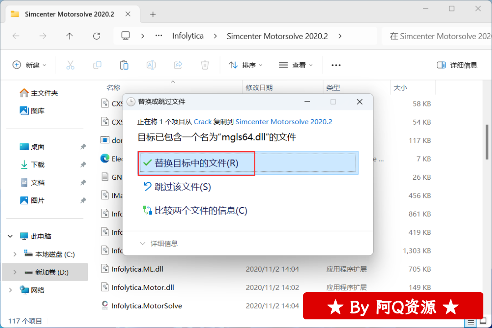This screenshot has height=328, width=492.
Task: Click the Refresh button in navigation bar
Action: [x=97, y=36]
